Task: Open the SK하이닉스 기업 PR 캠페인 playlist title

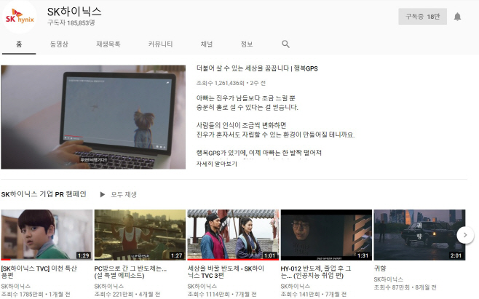Action: (x=44, y=194)
